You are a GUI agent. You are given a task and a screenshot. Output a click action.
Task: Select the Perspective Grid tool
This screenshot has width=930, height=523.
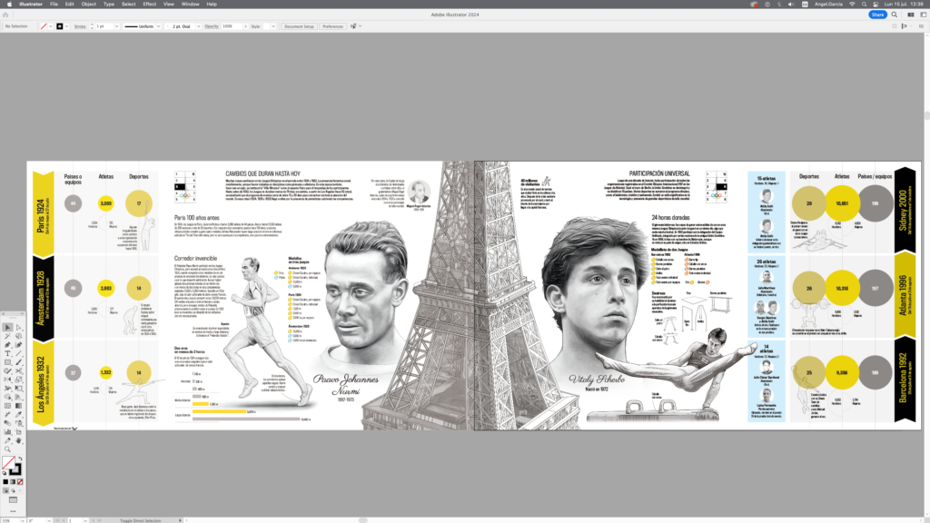click(x=19, y=397)
